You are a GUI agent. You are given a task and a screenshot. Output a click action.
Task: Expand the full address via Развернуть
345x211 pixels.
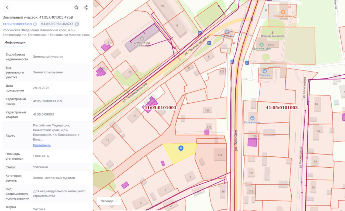42,145
